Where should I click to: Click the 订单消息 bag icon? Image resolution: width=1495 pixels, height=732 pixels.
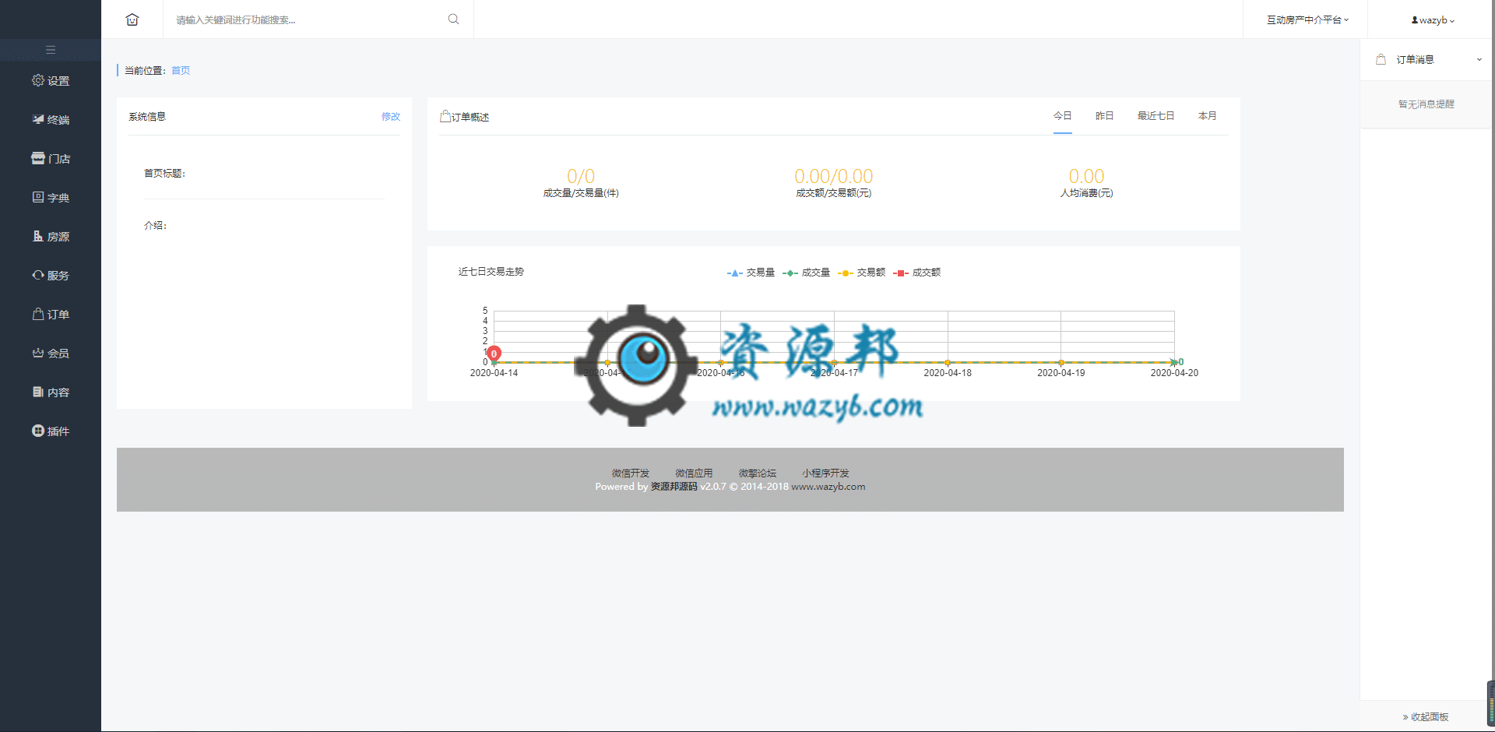(1381, 59)
